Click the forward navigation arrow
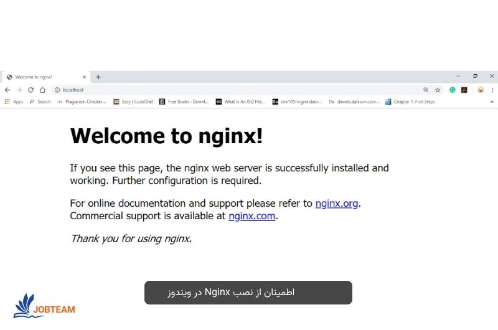The width and height of the screenshot is (498, 330). pyautogui.click(x=19, y=90)
